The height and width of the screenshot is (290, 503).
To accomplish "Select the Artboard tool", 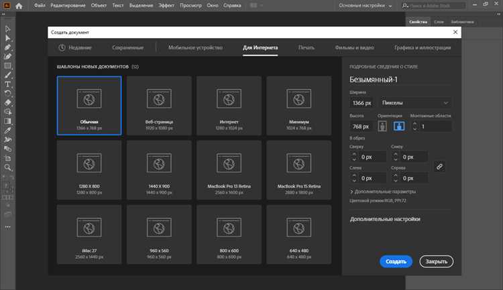I will (x=7, y=158).
